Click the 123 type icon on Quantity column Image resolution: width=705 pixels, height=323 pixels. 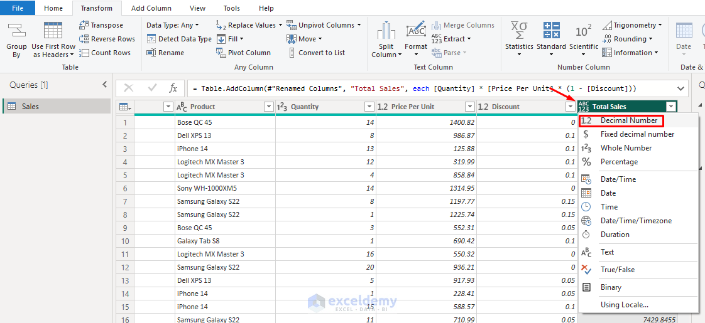pyautogui.click(x=282, y=107)
